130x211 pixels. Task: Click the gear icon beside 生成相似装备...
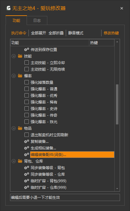click(27, 148)
